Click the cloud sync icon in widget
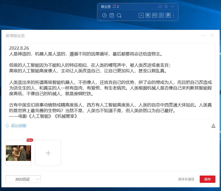This screenshot has height=191, width=221. [x=160, y=6]
